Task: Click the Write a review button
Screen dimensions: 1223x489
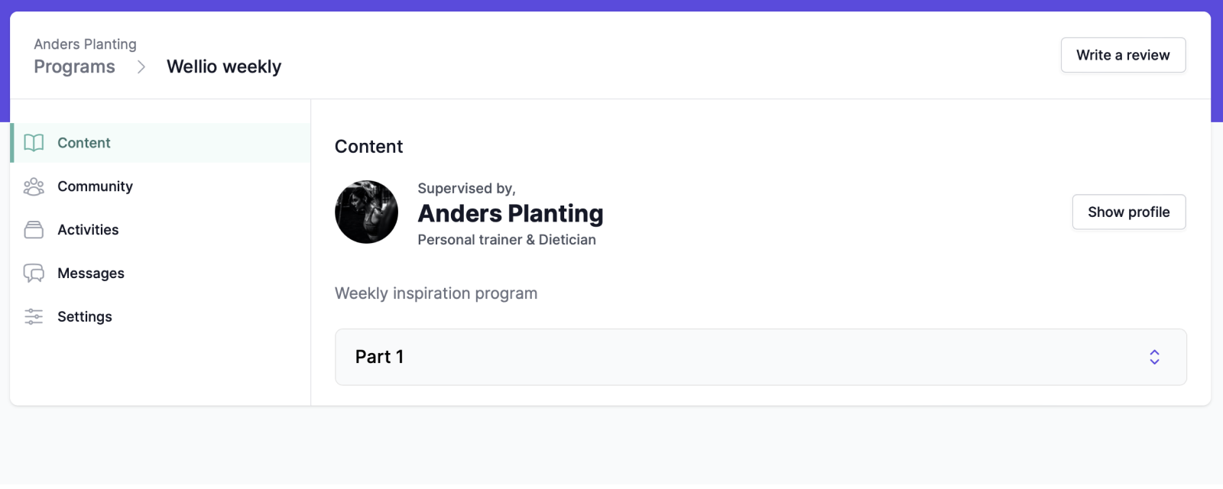Action: pyautogui.click(x=1123, y=55)
